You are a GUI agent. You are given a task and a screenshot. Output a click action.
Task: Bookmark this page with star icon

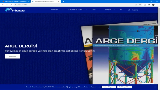coord(140,5)
